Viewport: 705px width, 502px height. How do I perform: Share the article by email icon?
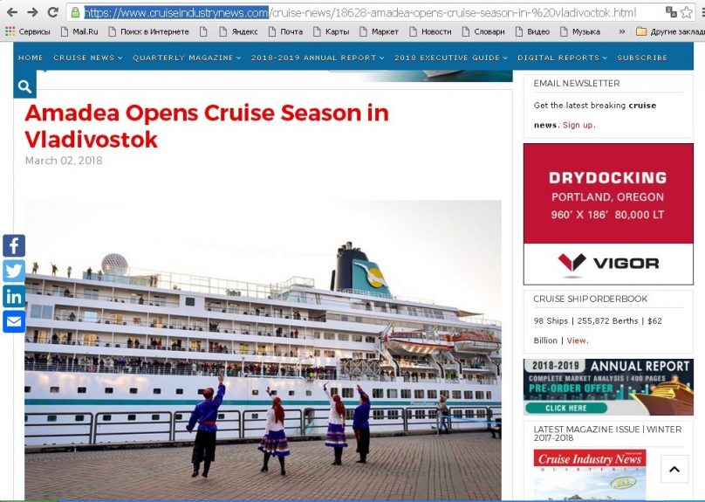click(14, 321)
